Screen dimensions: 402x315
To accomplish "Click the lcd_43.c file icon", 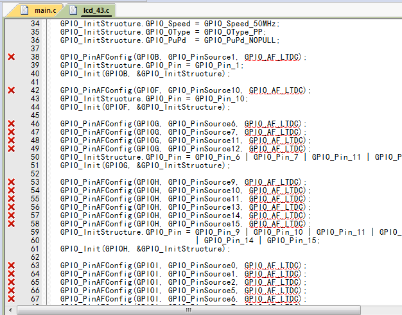I will click(73, 10).
